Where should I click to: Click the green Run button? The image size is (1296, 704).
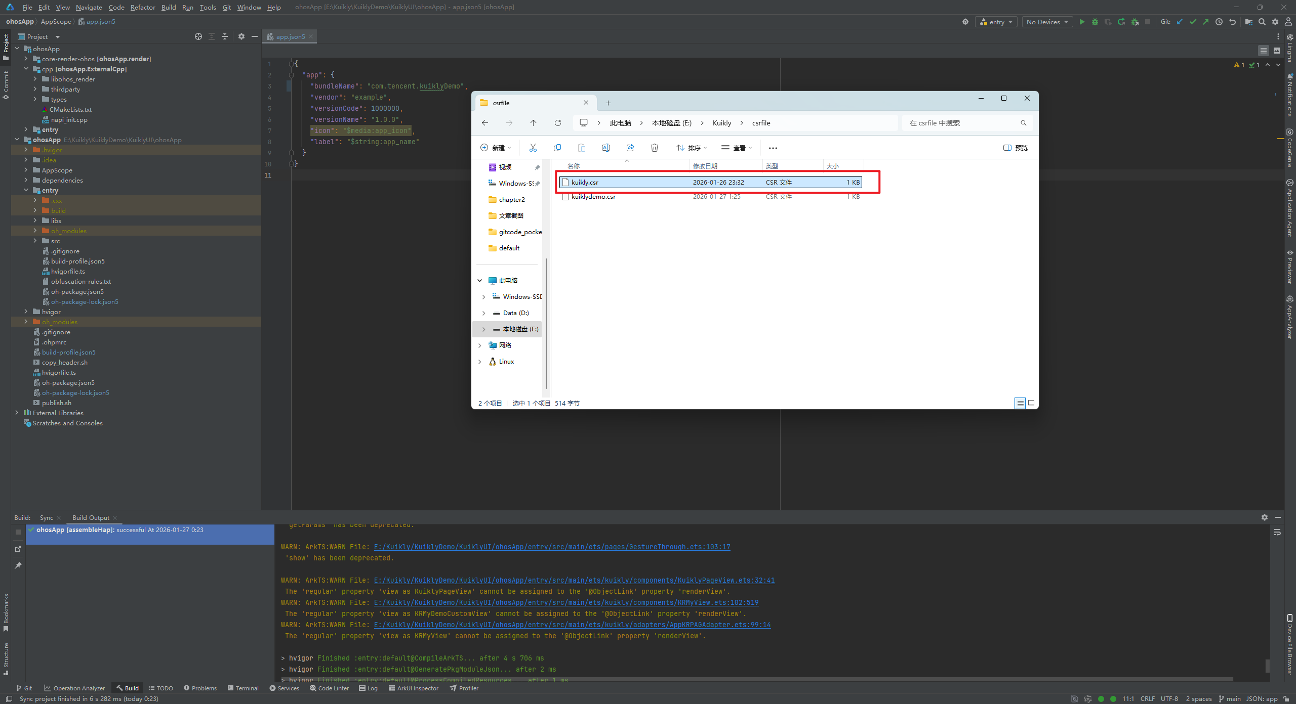click(x=1082, y=22)
